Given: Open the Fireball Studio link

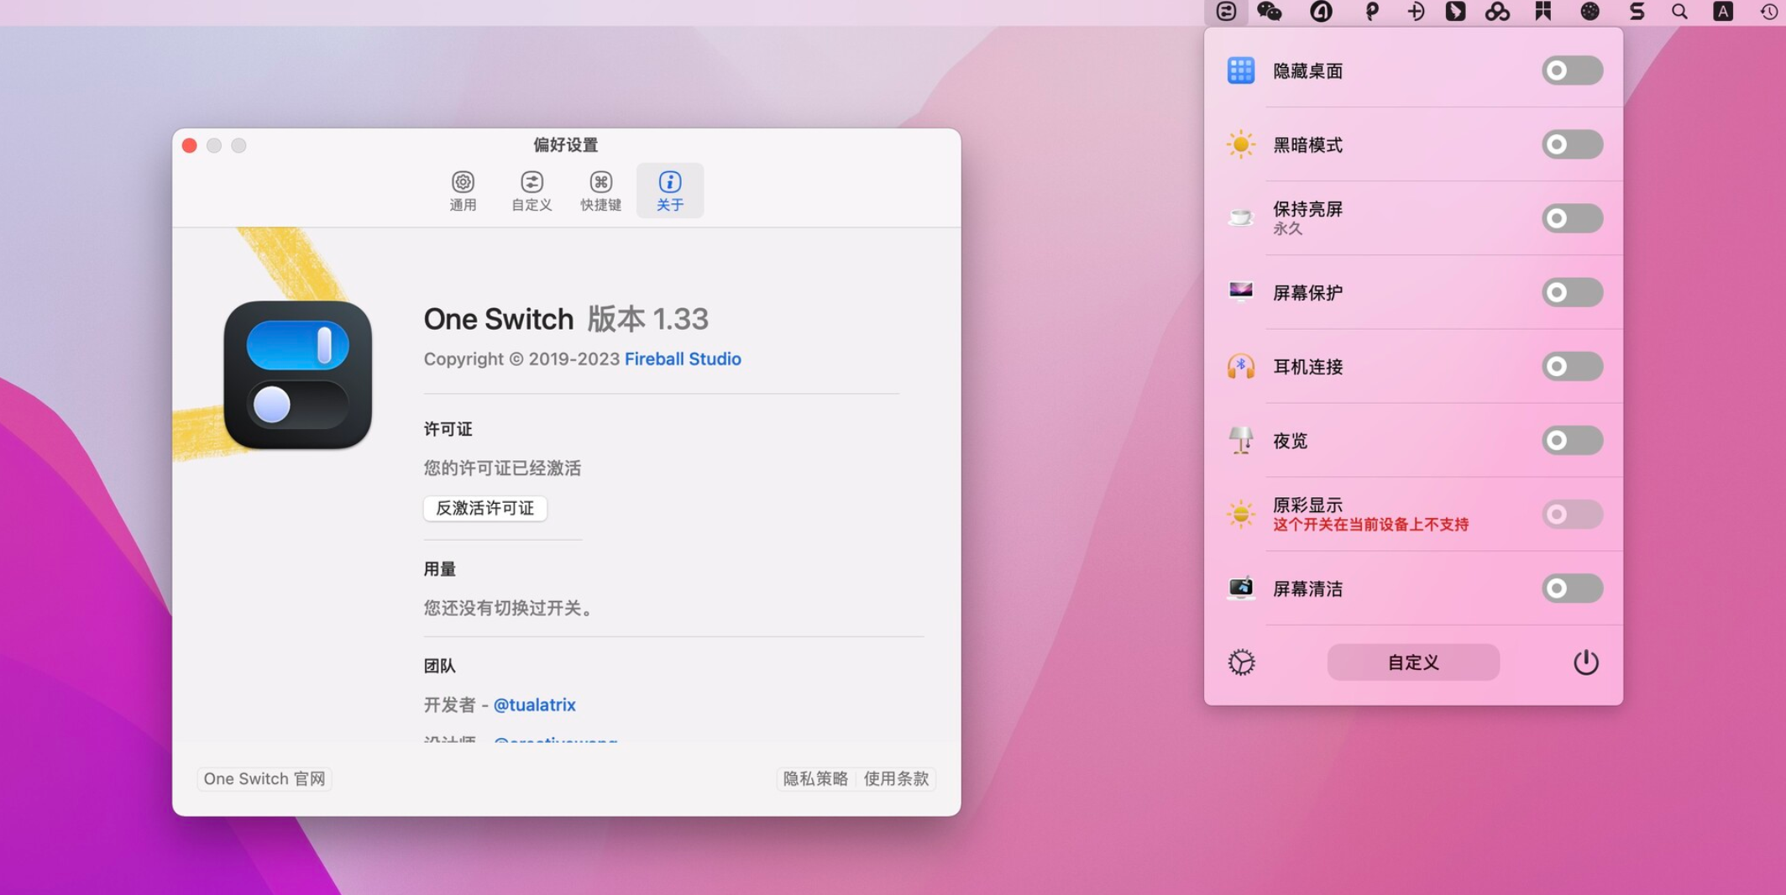Looking at the screenshot, I should (x=683, y=359).
